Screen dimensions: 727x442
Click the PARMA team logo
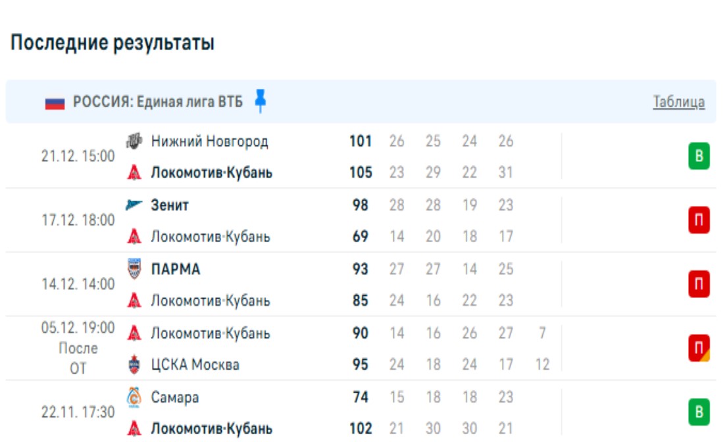(x=134, y=269)
